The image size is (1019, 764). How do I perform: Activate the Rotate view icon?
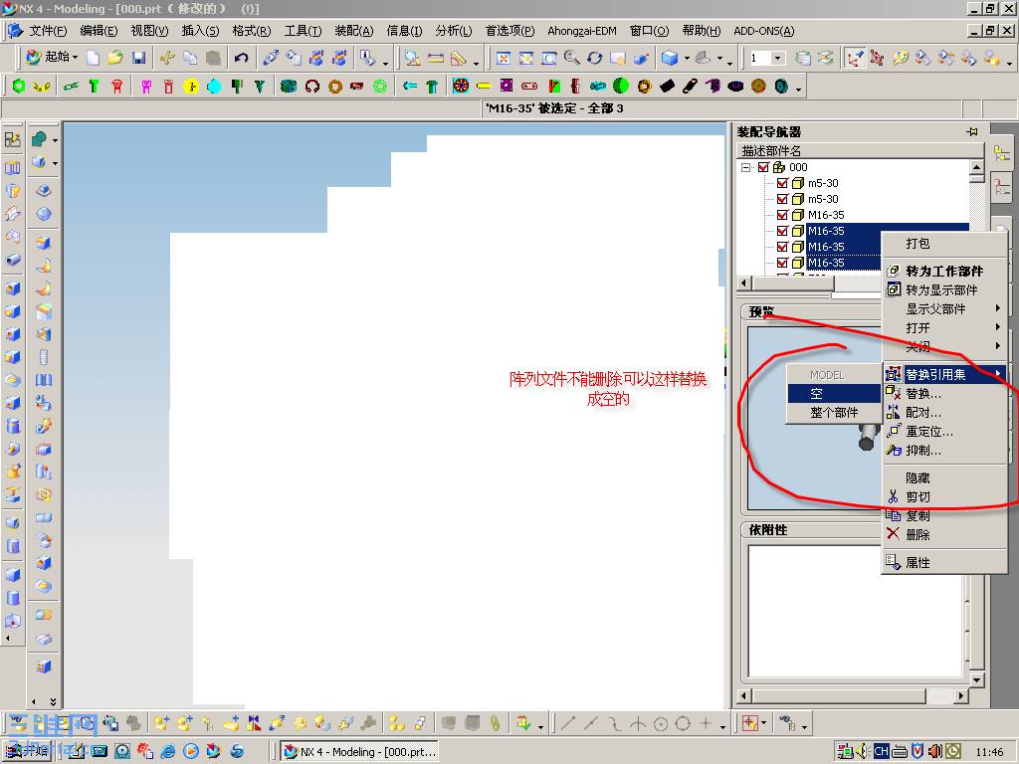tap(595, 58)
